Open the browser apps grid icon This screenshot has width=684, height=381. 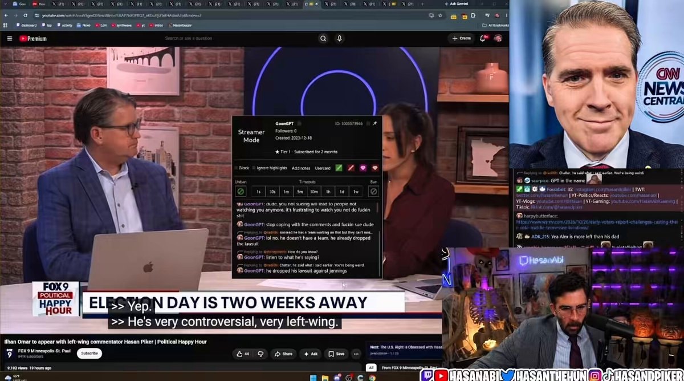coord(6,25)
